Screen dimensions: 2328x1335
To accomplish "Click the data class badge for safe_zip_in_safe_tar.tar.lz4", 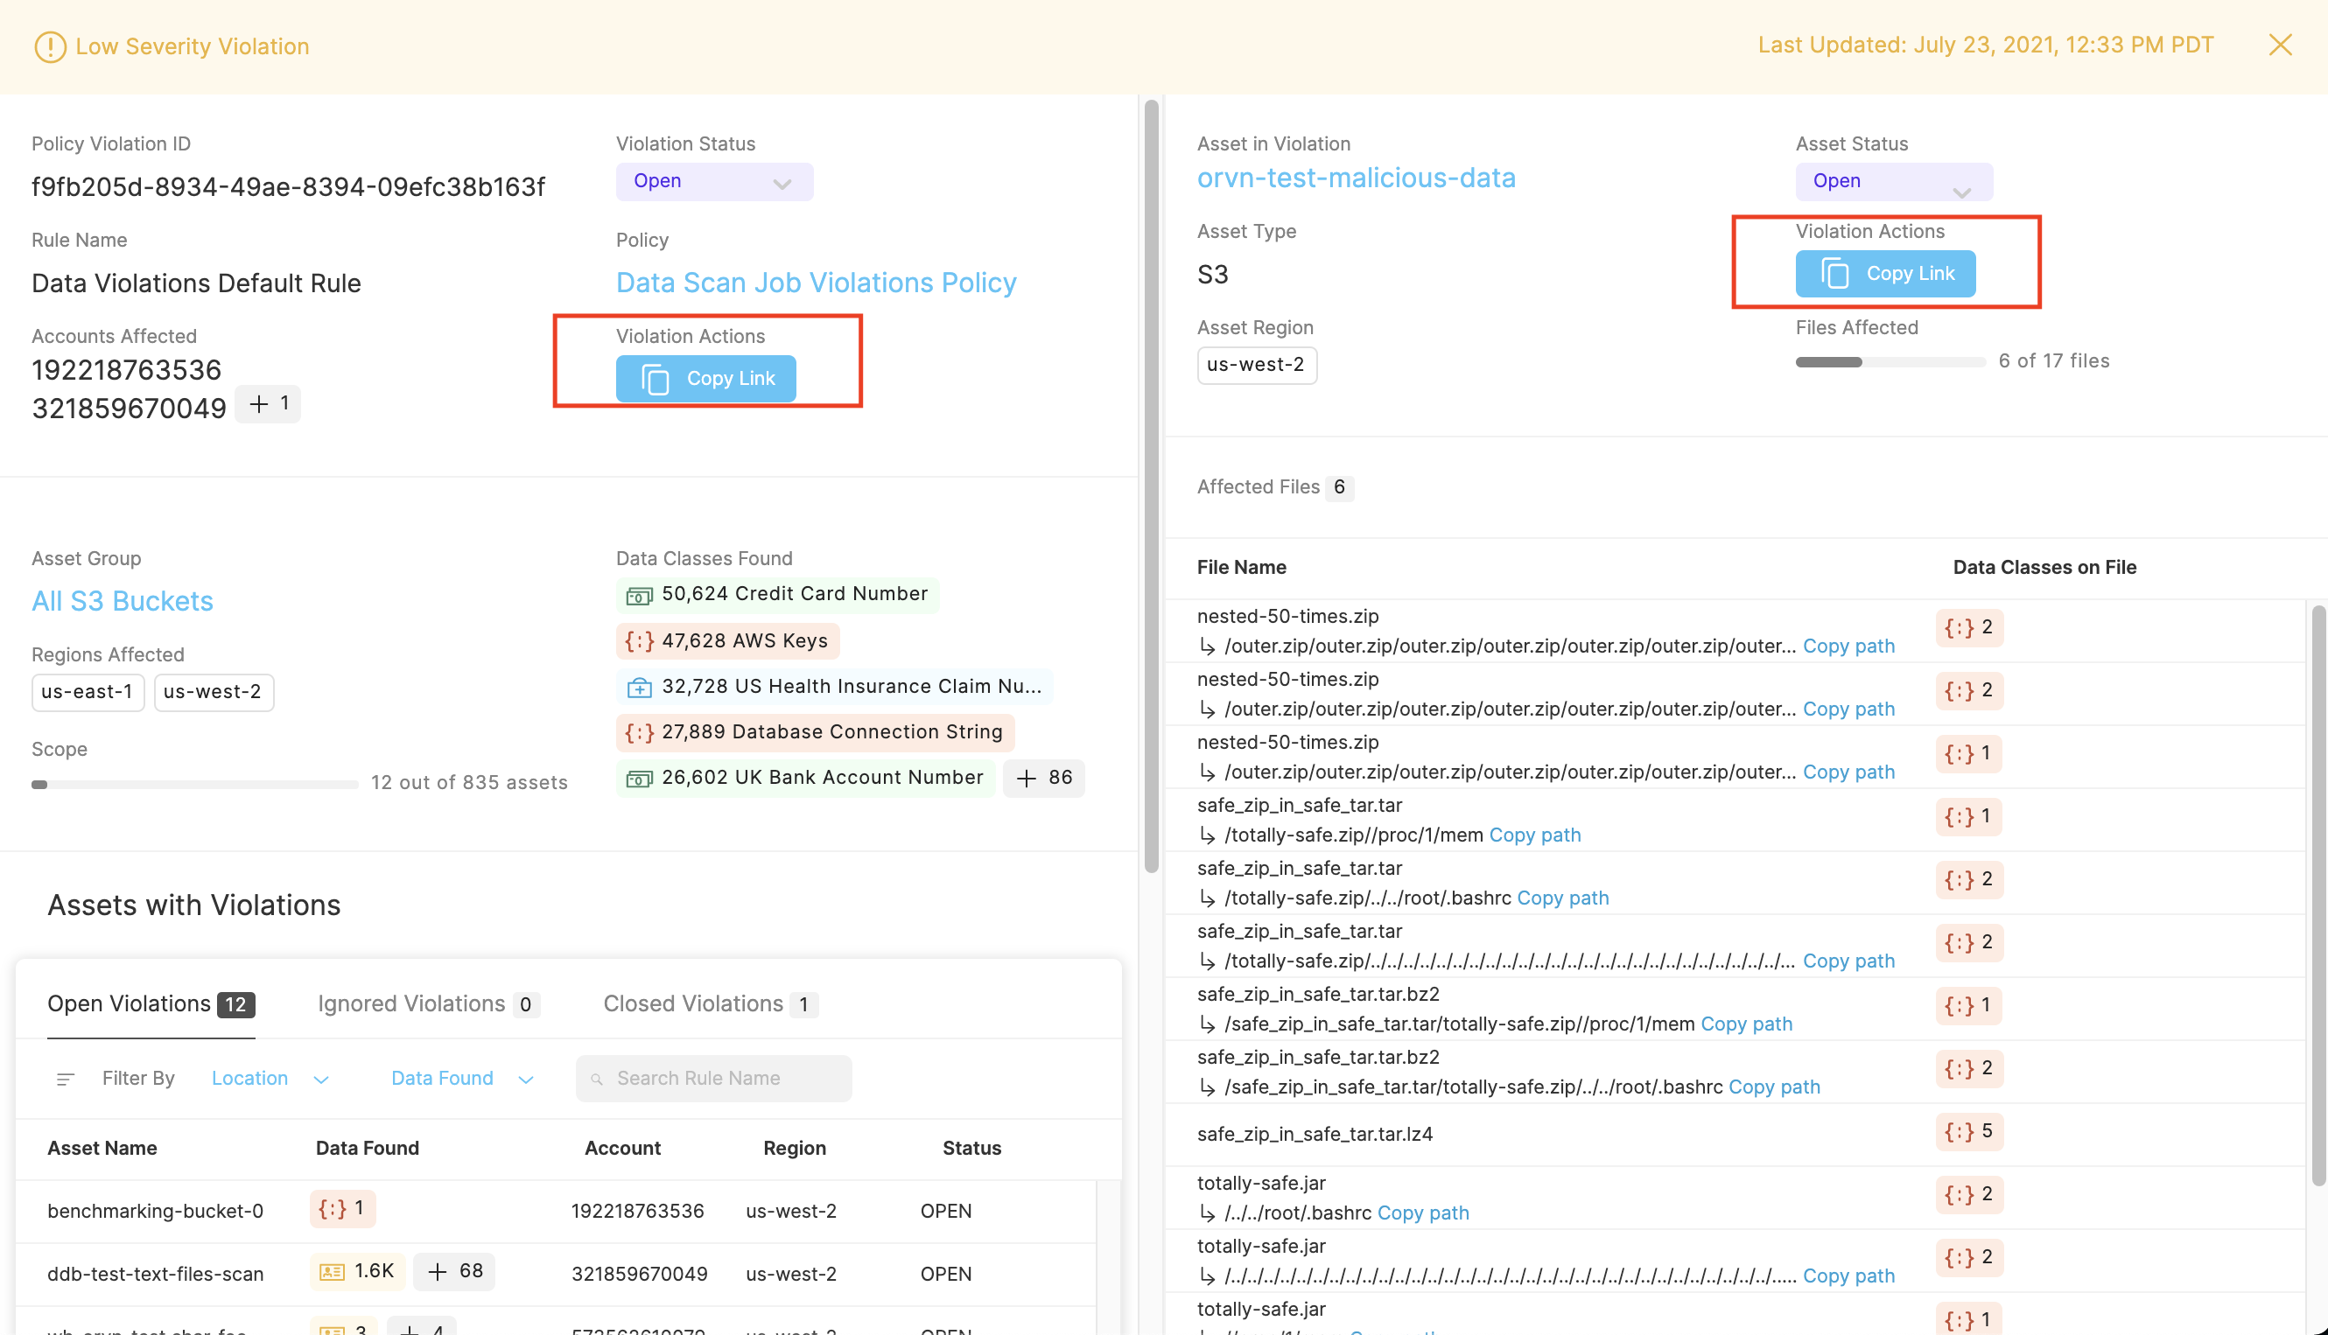I will (1968, 1131).
